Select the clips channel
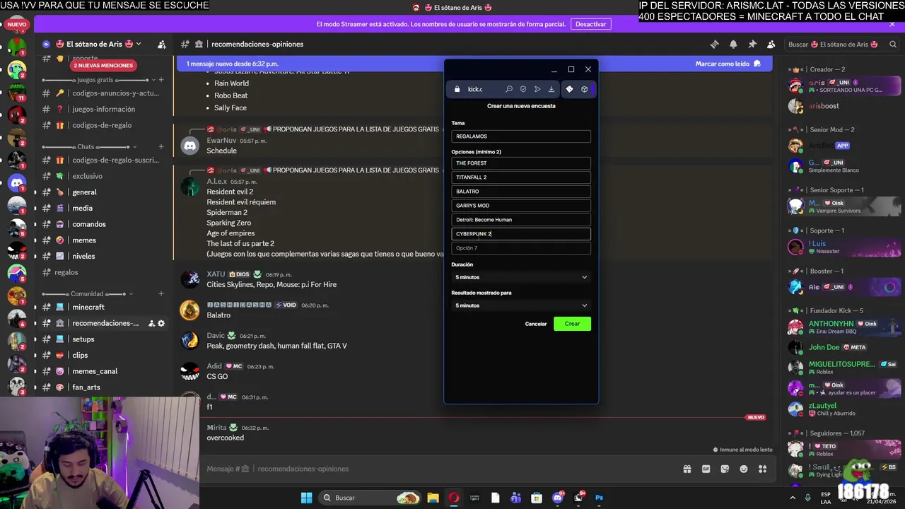This screenshot has width=905, height=509. coord(103,355)
